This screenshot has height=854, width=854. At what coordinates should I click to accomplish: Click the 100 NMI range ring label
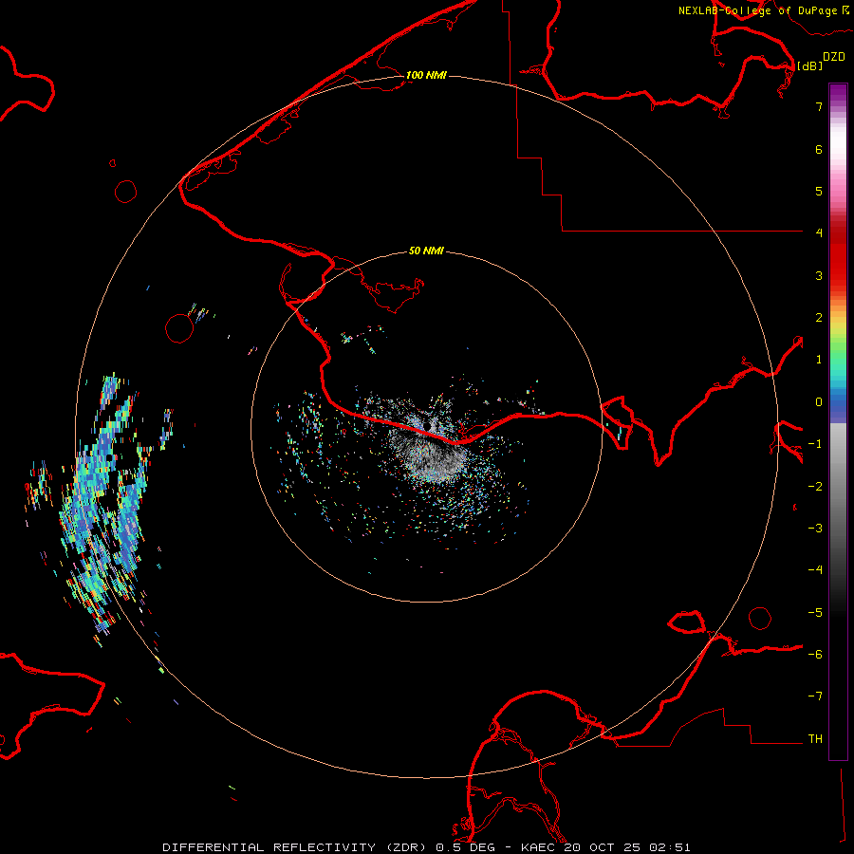tap(426, 75)
